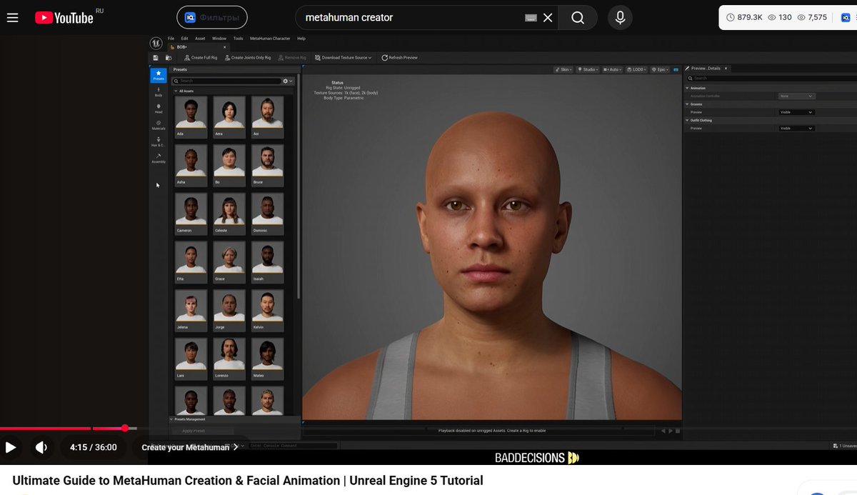Open the YouTube hamburger guide menu
This screenshot has width=857, height=495.
click(x=12, y=17)
